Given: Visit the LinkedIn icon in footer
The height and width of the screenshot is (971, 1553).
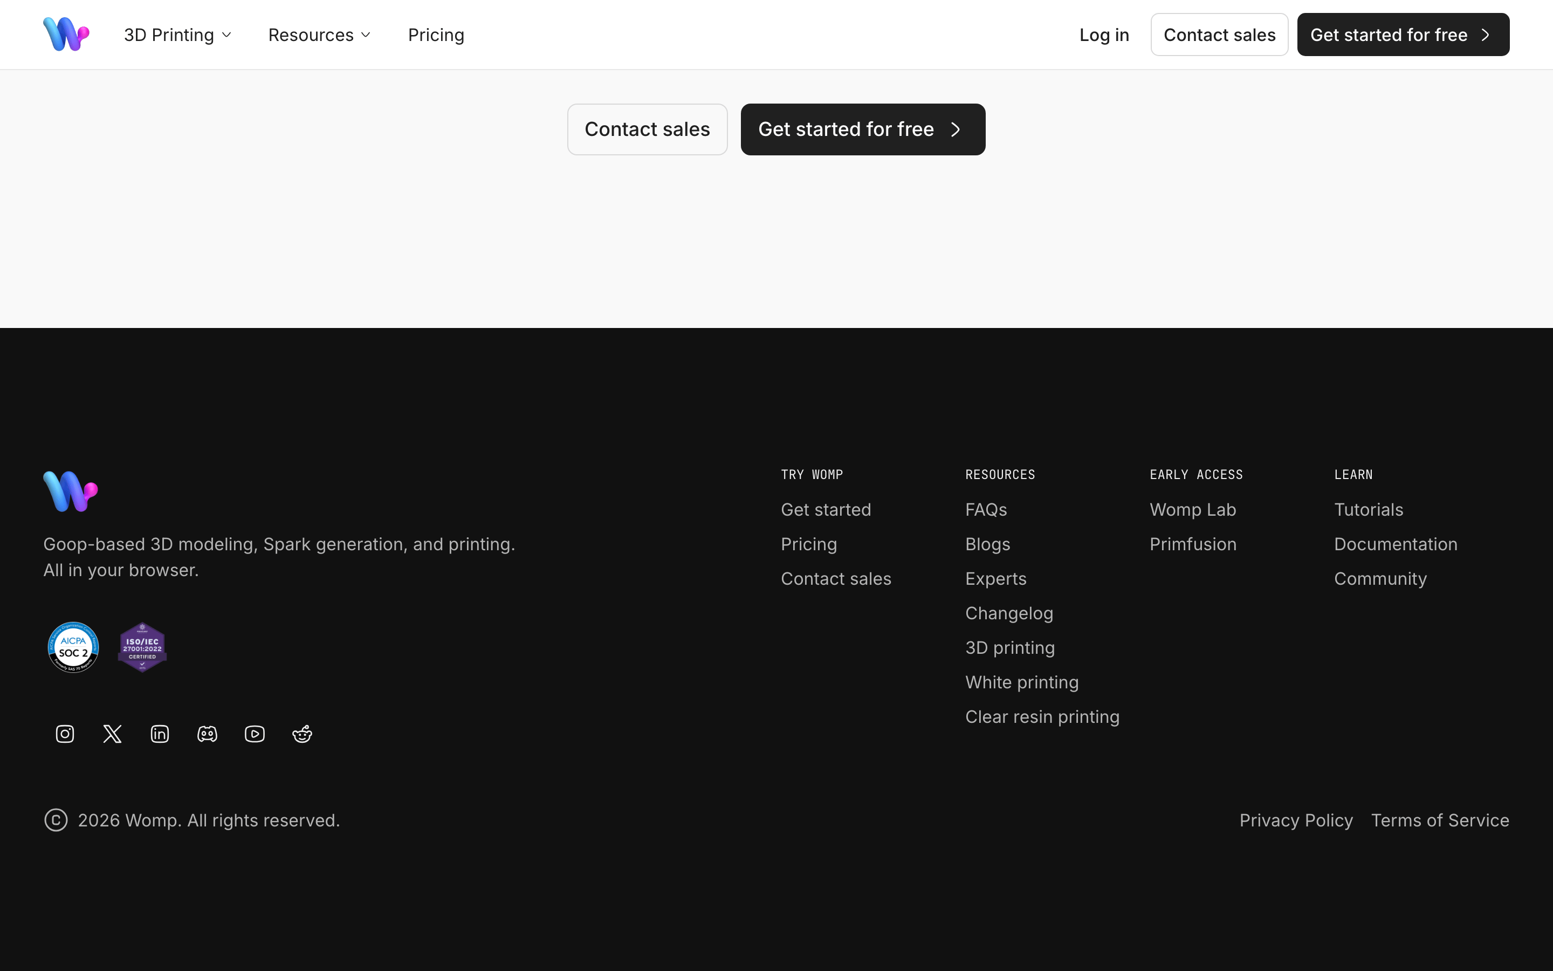Looking at the screenshot, I should tap(160, 734).
